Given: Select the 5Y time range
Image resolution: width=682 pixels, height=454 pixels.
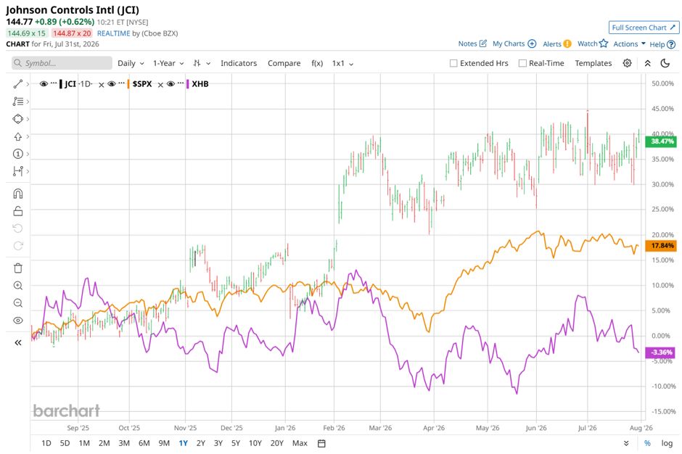Looking at the screenshot, I should pyautogui.click(x=235, y=443).
